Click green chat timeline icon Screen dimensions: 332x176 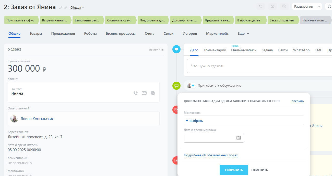pos(176,85)
